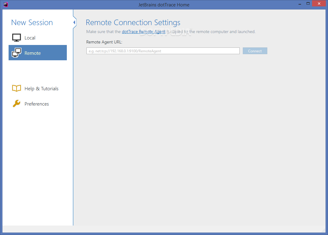
Task: Open Preferences text entry
Action: click(x=36, y=104)
